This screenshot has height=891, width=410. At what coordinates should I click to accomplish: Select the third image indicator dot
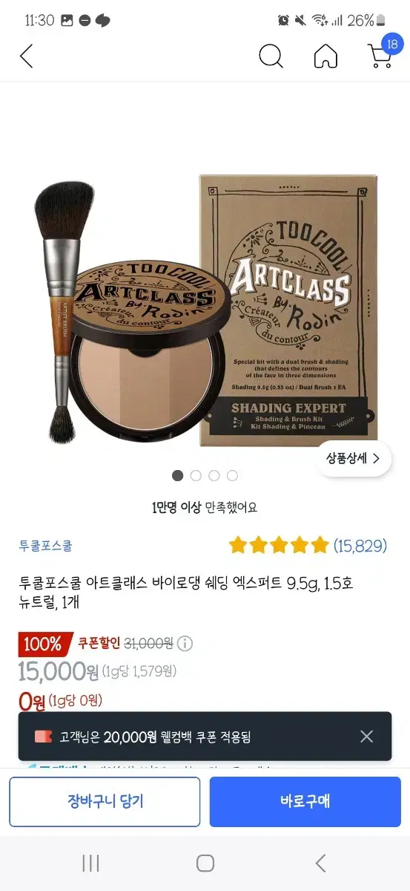[x=214, y=475]
